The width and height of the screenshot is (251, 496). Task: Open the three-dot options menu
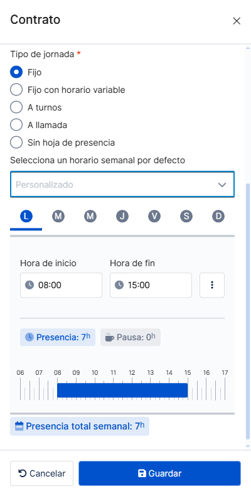point(212,285)
